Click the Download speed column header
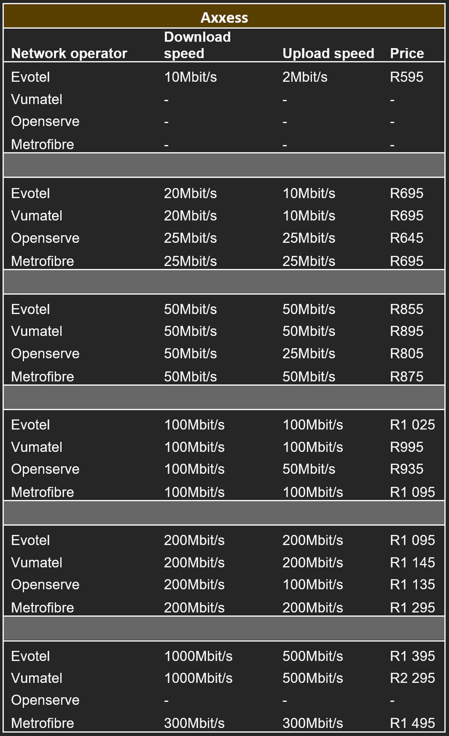Screen dimensions: 449x736 tap(197, 45)
